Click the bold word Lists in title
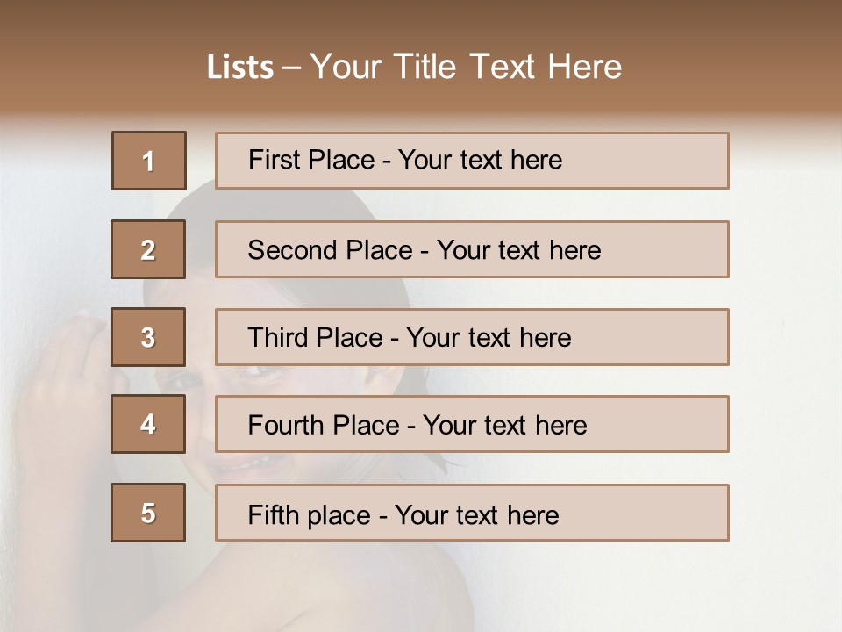The image size is (842, 632). [x=240, y=68]
